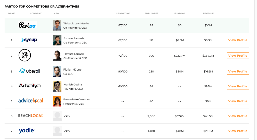View Profile for Yodle

238,131
